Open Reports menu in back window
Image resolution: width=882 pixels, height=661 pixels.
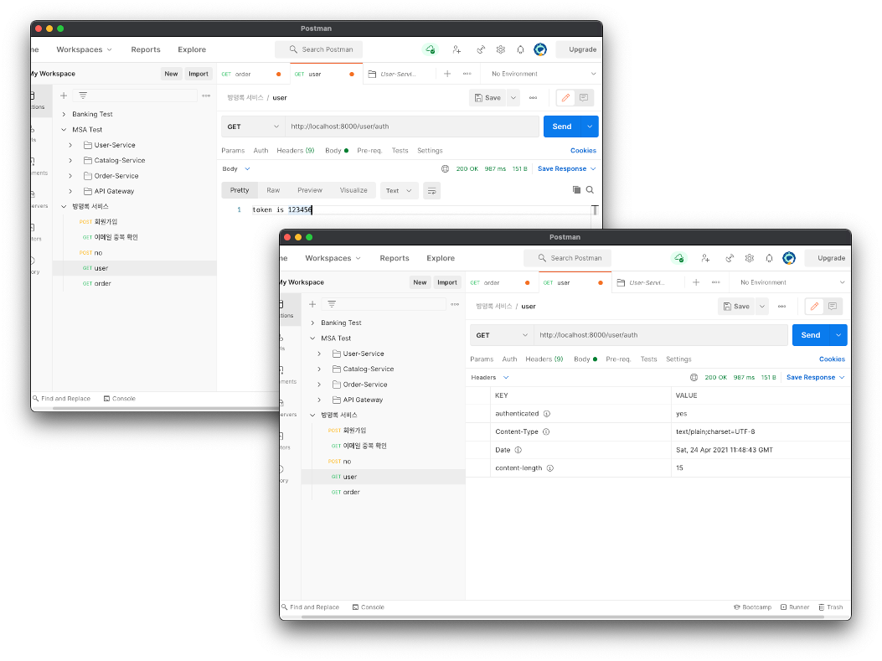146,49
